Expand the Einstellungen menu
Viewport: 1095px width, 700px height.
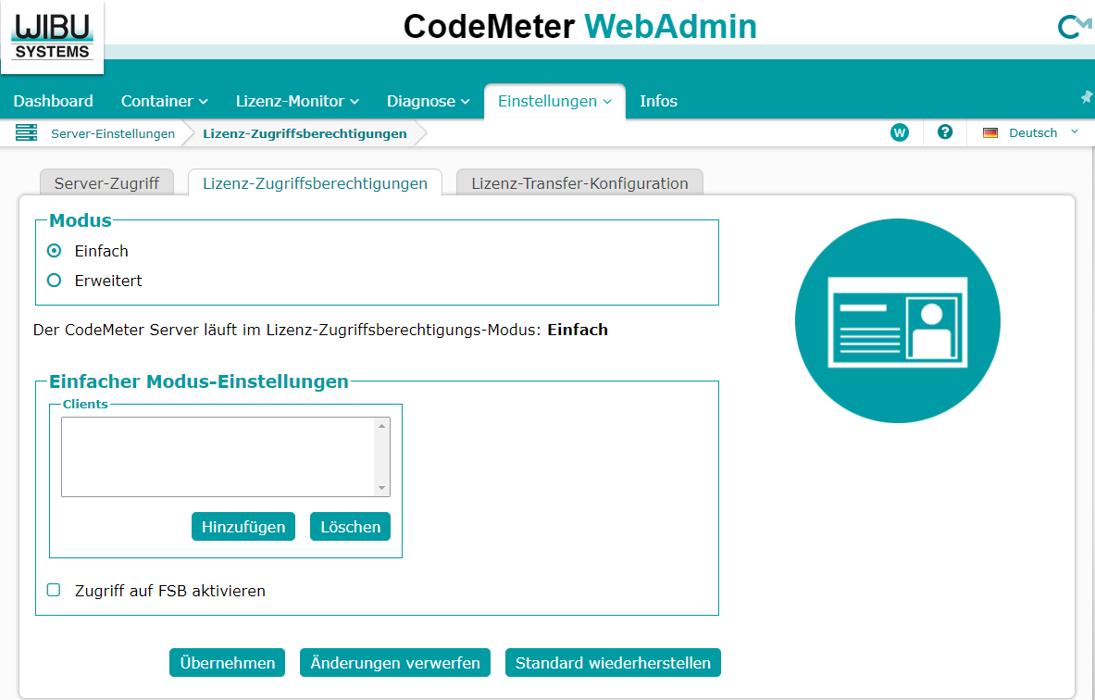[x=554, y=101]
